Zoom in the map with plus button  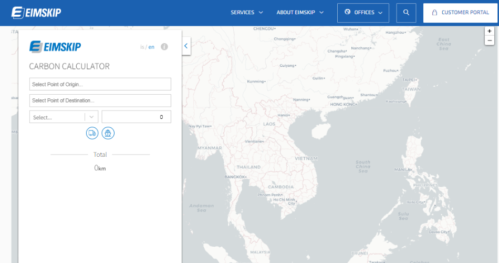pyautogui.click(x=490, y=31)
